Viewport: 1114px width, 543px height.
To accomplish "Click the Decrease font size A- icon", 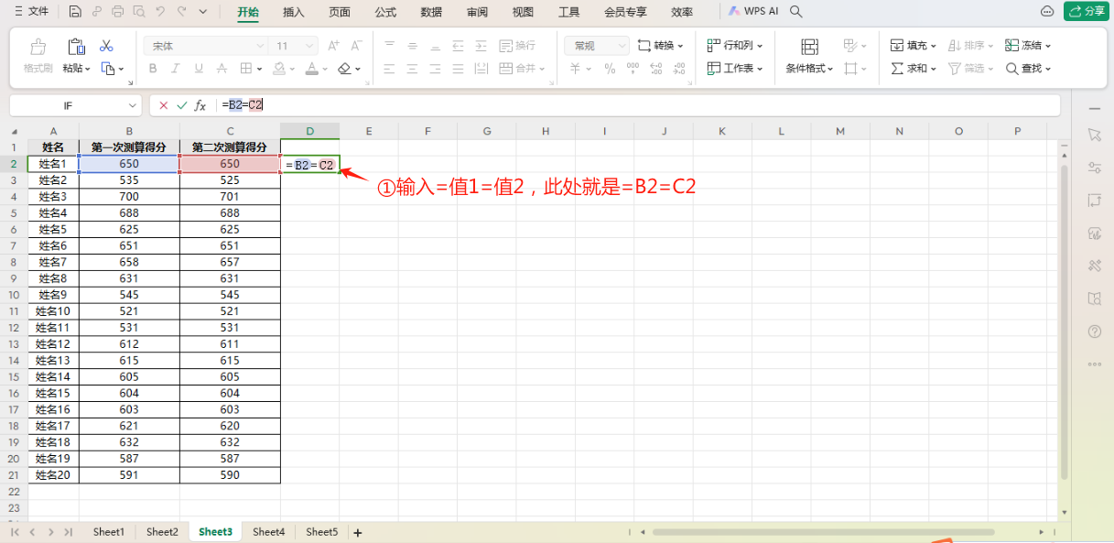I will coord(357,45).
